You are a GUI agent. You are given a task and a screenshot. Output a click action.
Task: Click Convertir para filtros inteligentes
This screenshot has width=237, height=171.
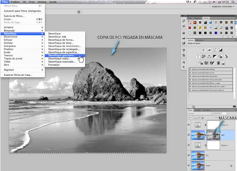coord(23,11)
